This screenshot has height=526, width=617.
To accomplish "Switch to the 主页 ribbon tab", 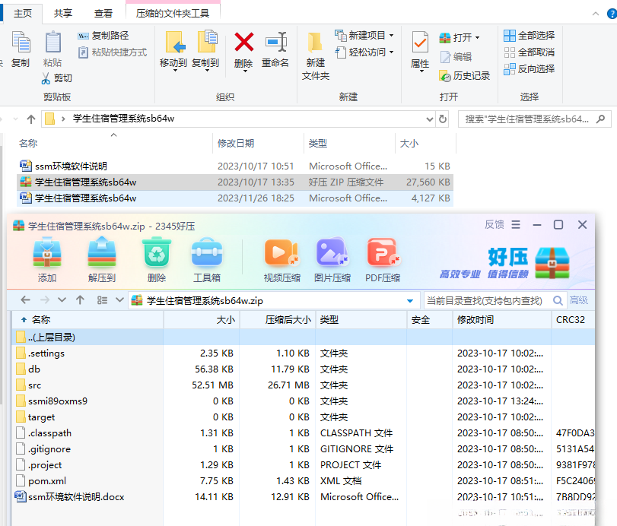I will 23,14.
